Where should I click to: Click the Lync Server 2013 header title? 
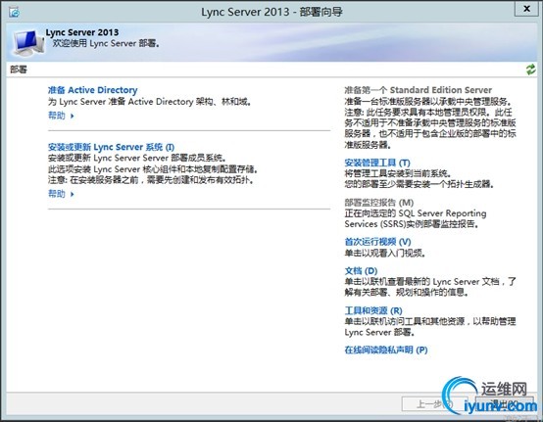point(82,32)
